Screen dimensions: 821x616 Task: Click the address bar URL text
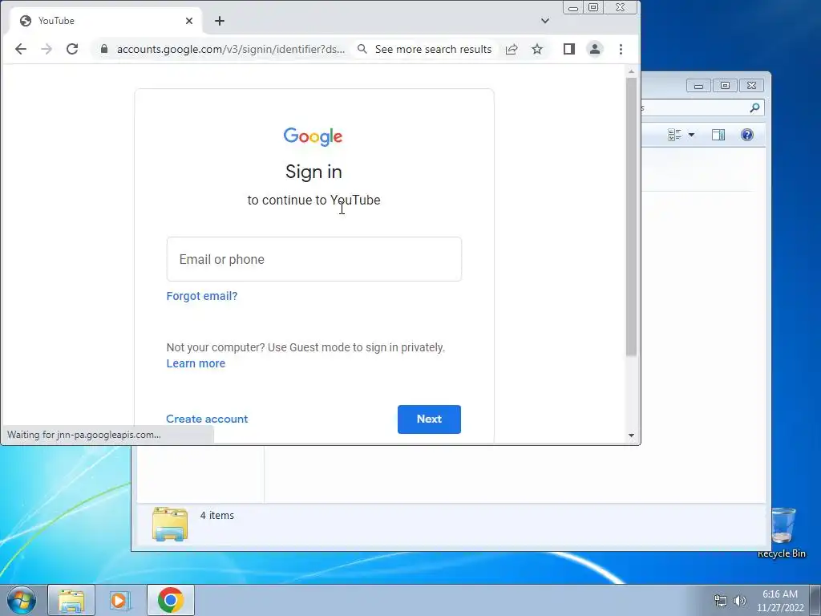(231, 49)
